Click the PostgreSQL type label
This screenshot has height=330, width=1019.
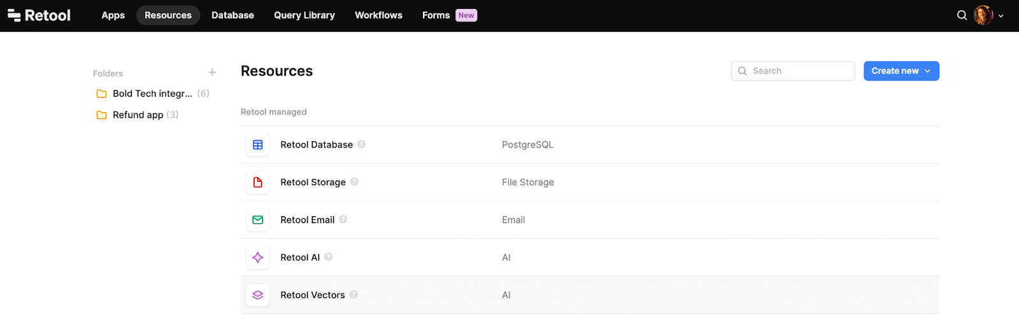(x=527, y=145)
